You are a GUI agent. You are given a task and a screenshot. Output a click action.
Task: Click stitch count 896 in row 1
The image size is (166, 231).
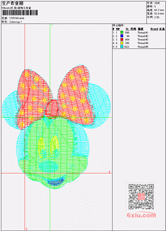click(127, 32)
